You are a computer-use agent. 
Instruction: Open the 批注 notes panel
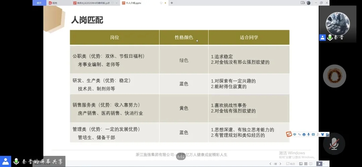coord(291,164)
